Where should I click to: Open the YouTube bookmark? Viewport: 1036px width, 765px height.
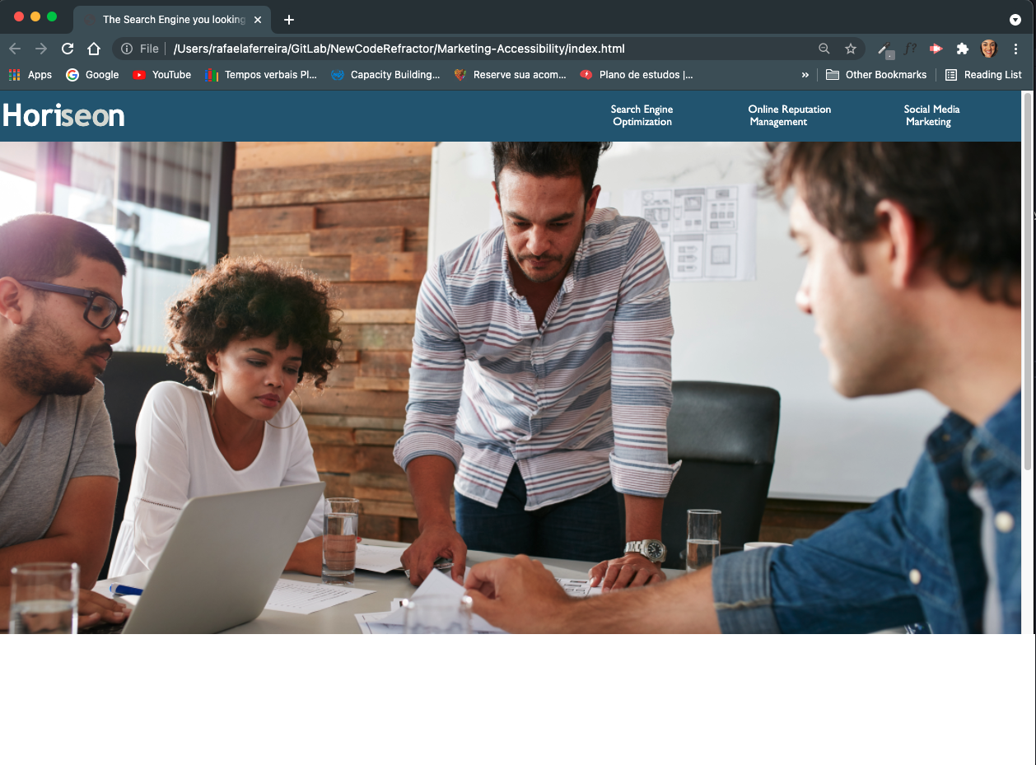[x=162, y=75]
